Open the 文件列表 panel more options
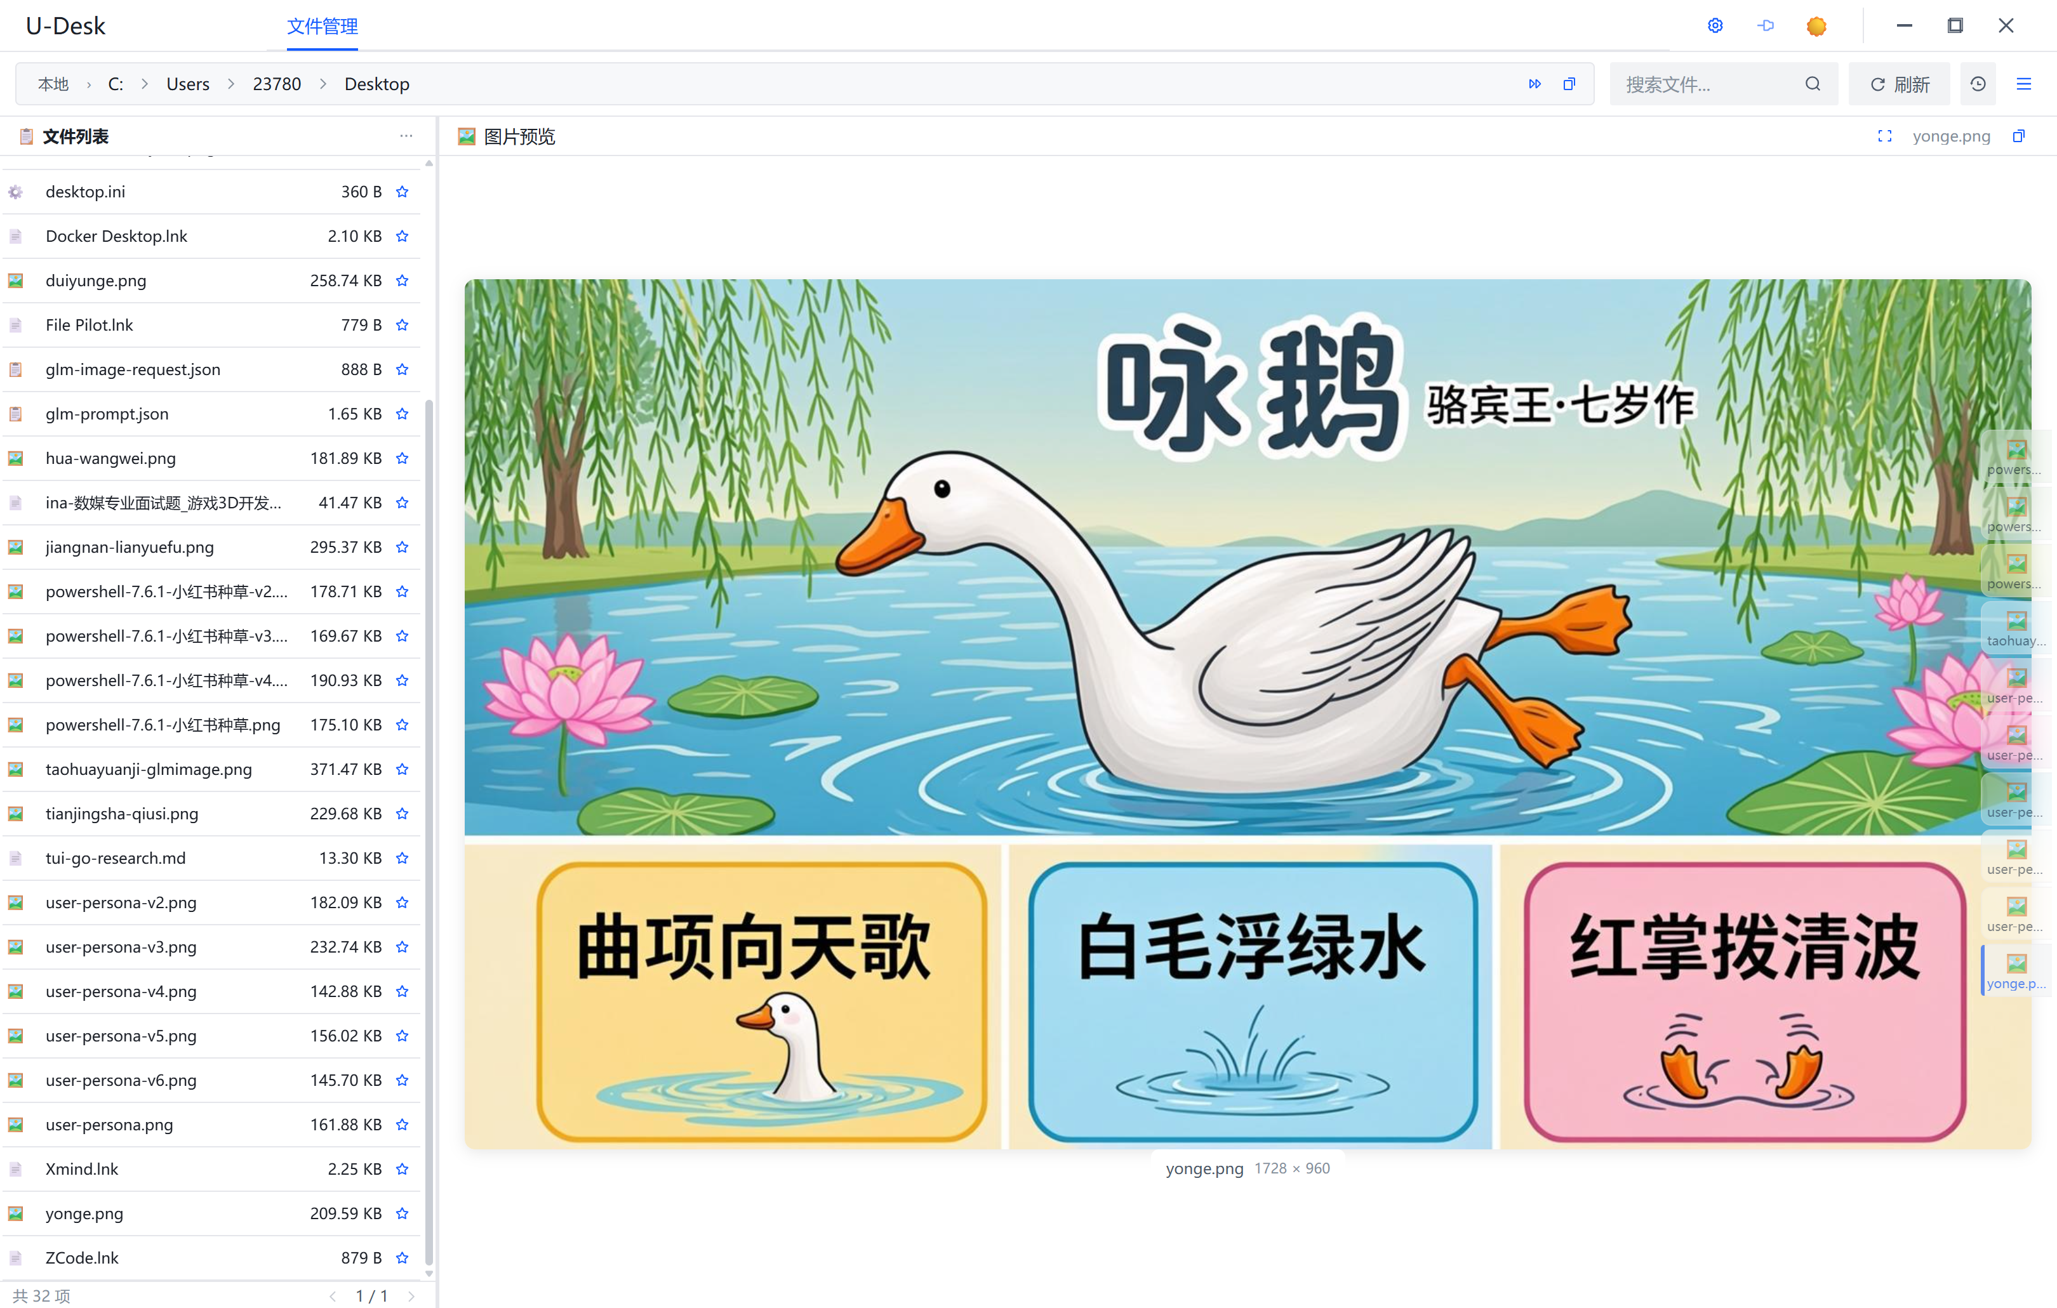The height and width of the screenshot is (1308, 2057). (406, 136)
